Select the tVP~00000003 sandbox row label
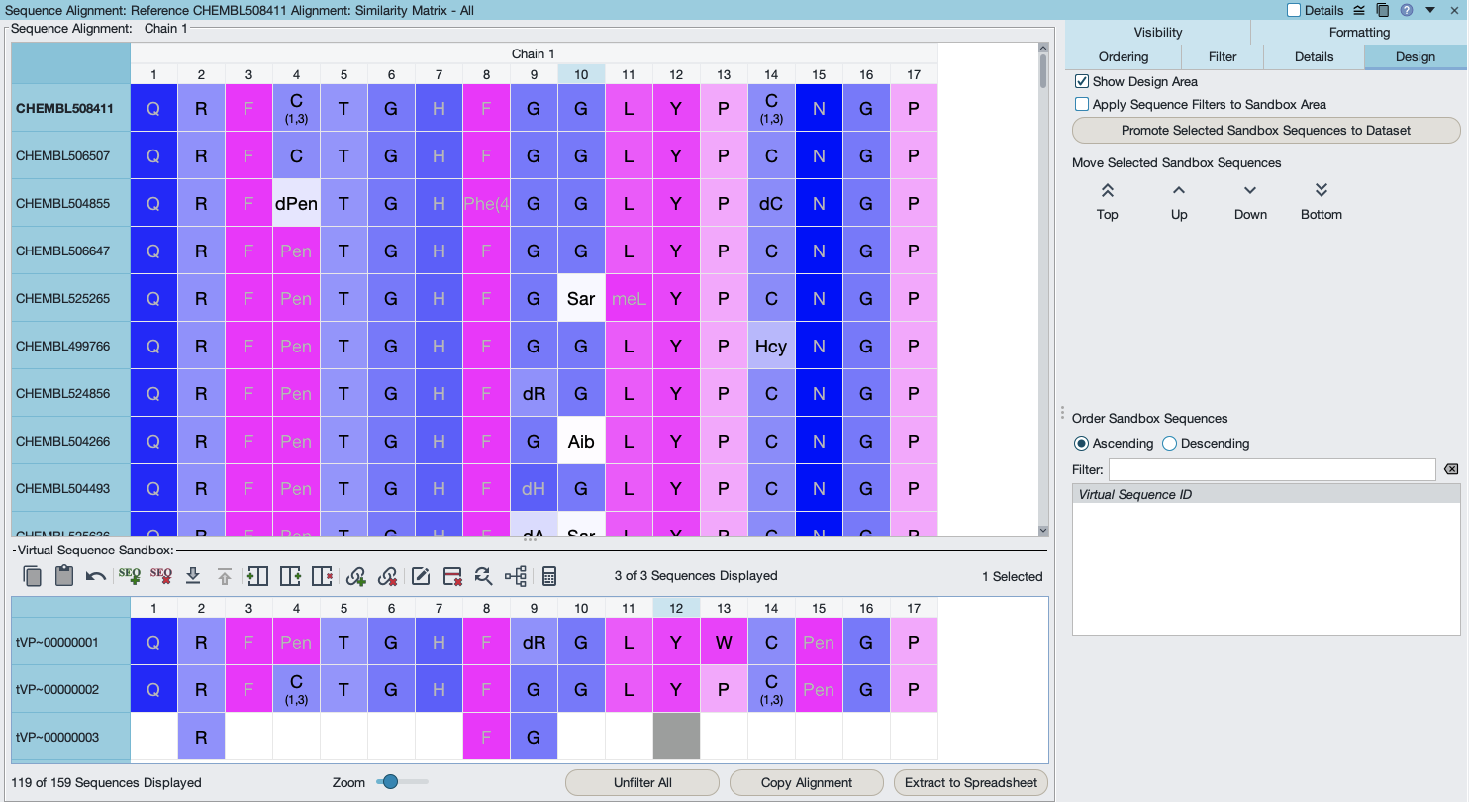 point(70,738)
